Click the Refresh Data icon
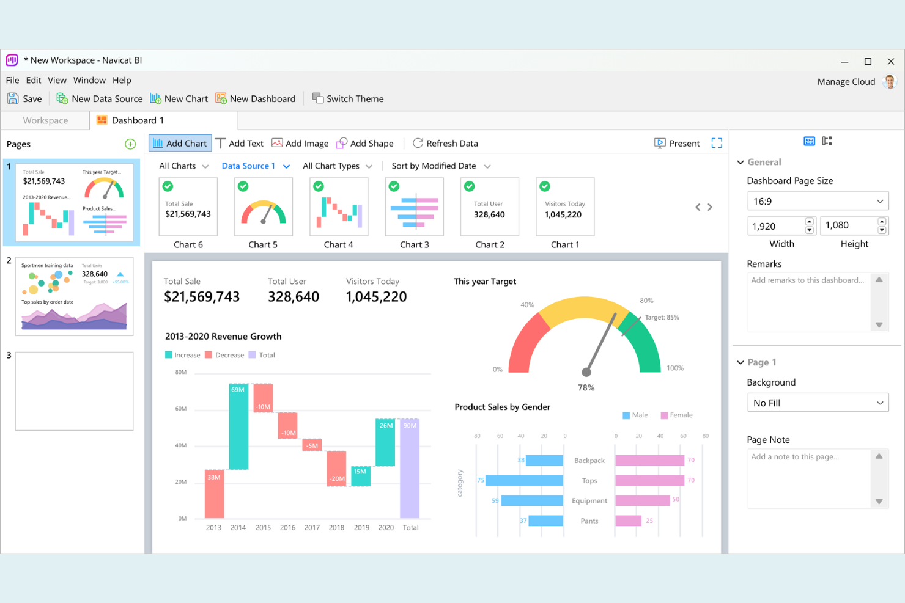This screenshot has height=603, width=905. [418, 143]
